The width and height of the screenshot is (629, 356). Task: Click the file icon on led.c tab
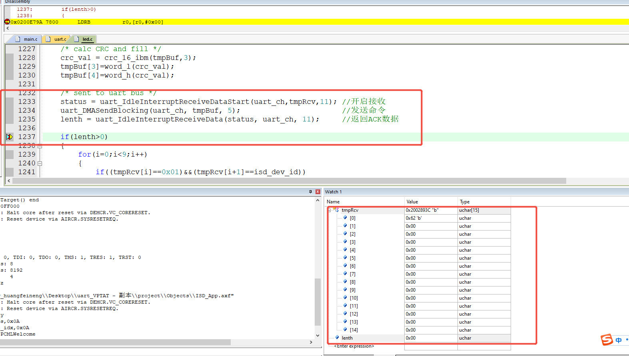coord(76,39)
